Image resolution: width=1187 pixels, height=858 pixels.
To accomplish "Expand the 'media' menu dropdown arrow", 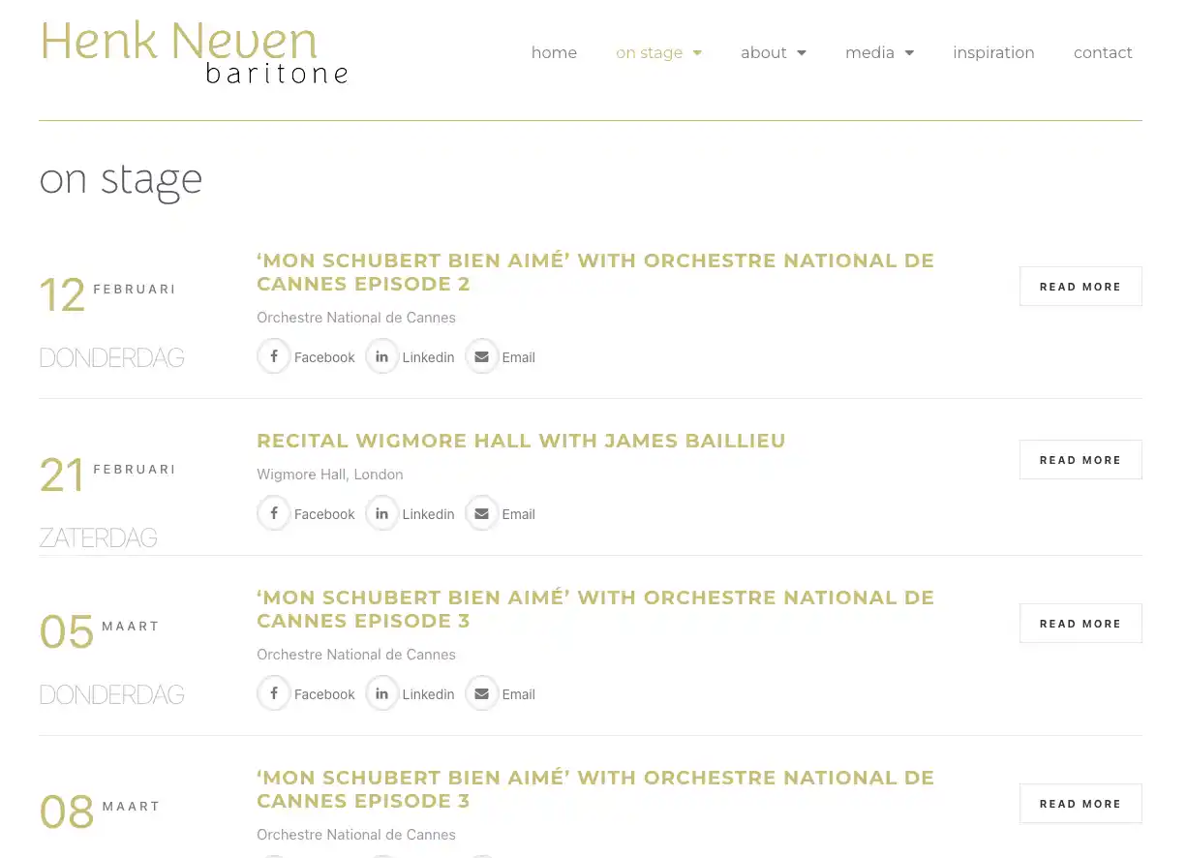I will point(909,53).
